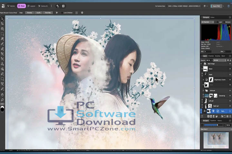Viewport: 232px width, 154px height.
Task: Click the overlapping circles toolbar icon
Action: click(58, 6)
